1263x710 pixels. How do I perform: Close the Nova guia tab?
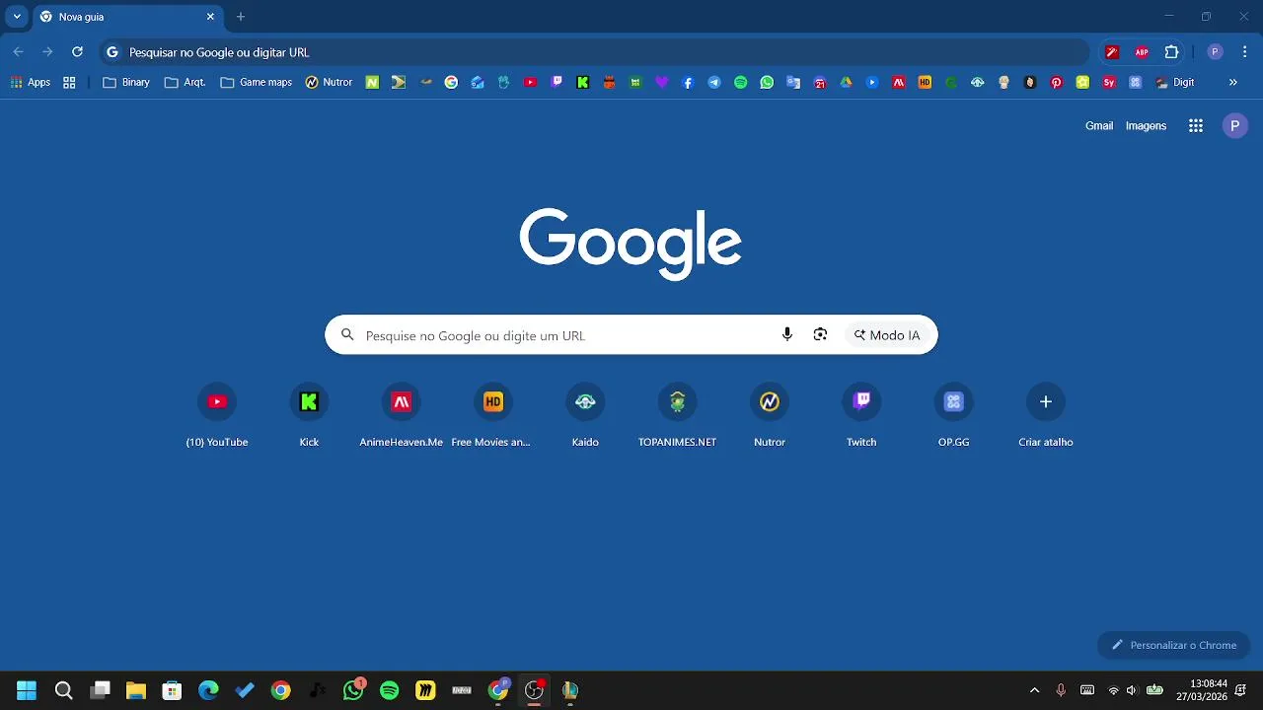coord(210,17)
